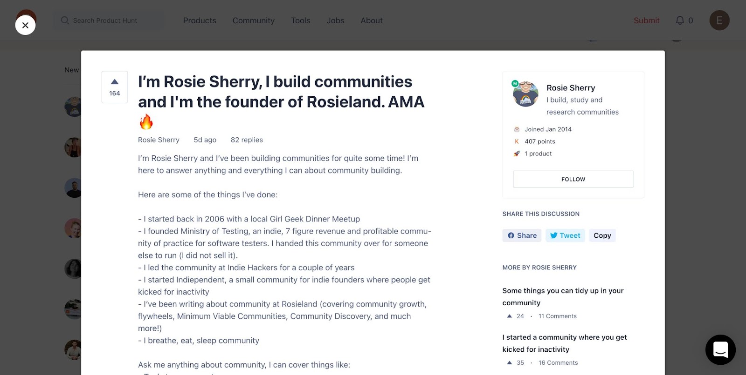The height and width of the screenshot is (375, 746).
Task: Open Rosie Sherry name in profile card
Action: [571, 87]
